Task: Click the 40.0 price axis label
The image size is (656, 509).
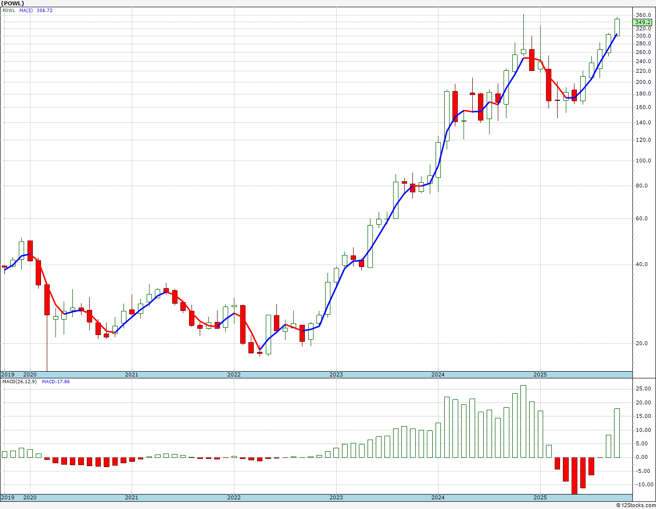Action: (642, 265)
